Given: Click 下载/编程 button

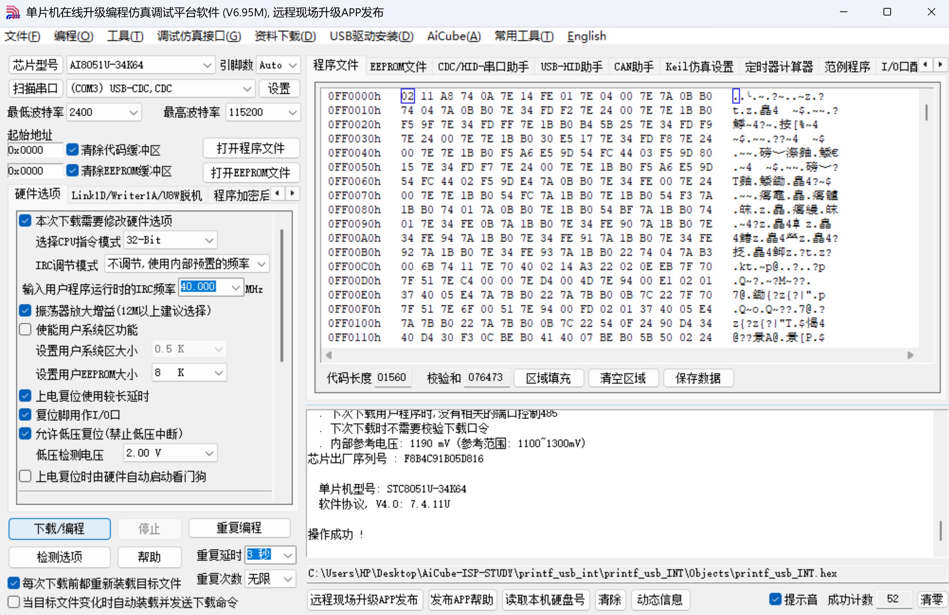Looking at the screenshot, I should coord(59,529).
